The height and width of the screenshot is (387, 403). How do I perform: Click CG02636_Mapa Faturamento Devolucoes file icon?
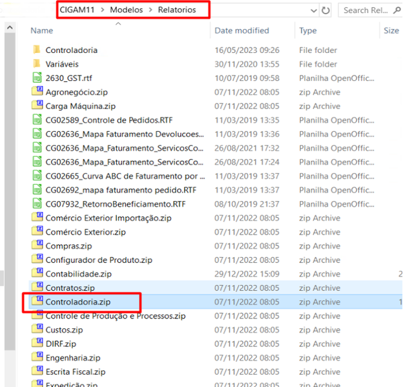(x=37, y=134)
